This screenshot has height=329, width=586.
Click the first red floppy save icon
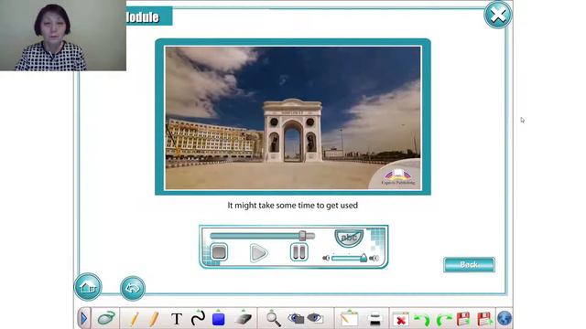[462, 319]
